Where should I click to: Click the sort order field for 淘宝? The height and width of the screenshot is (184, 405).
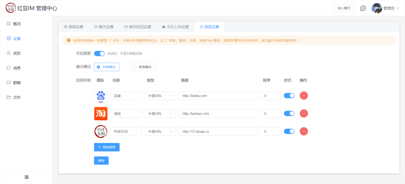271,113
